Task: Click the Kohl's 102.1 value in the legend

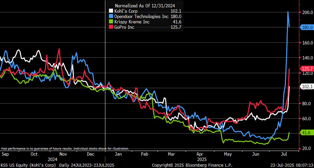Action: tap(176, 11)
